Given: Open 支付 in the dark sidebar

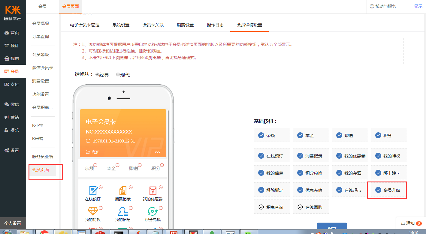Looking at the screenshot, I should pos(12,84).
